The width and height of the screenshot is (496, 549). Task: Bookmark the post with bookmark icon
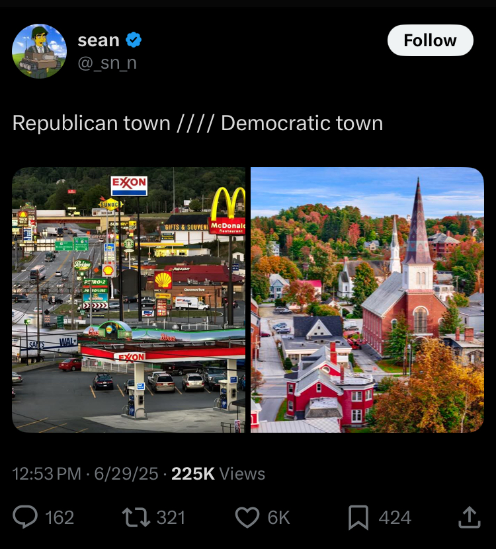click(358, 517)
